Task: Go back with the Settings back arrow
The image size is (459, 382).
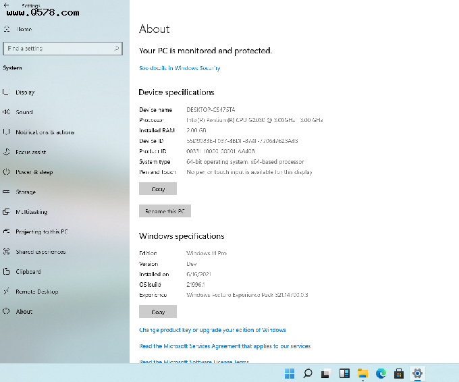Action: (7, 5)
